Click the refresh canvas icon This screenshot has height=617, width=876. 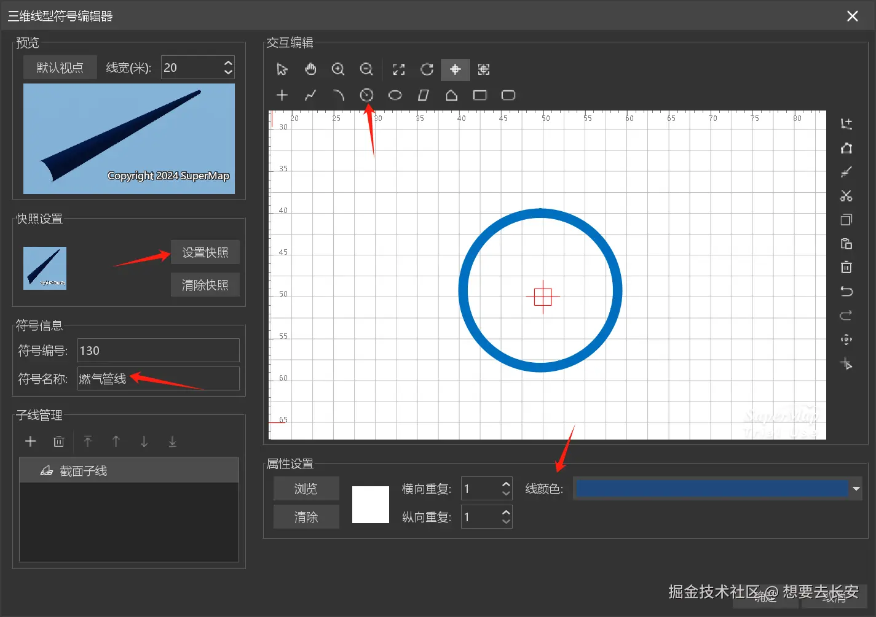[x=427, y=69]
